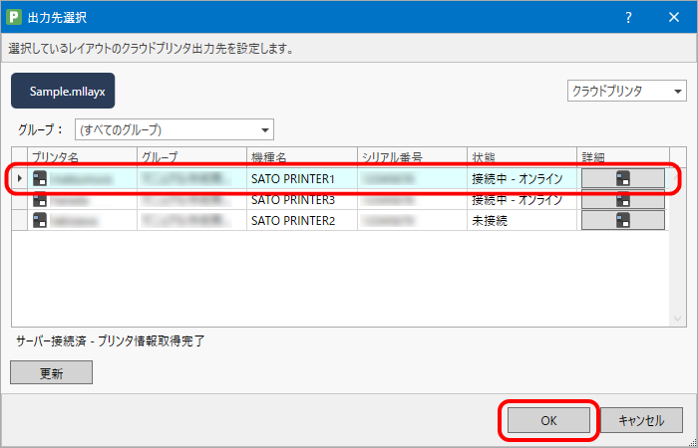
Task: Close the 出力先選択 dialog
Action: click(674, 17)
